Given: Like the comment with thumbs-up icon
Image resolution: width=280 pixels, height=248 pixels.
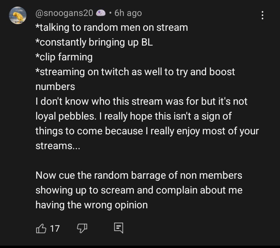Looking at the screenshot, I should 41,228.
